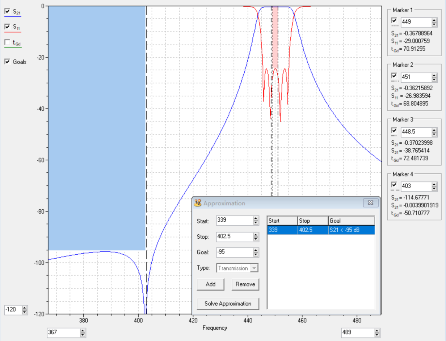
Task: Click the Add goal button
Action: [210, 284]
